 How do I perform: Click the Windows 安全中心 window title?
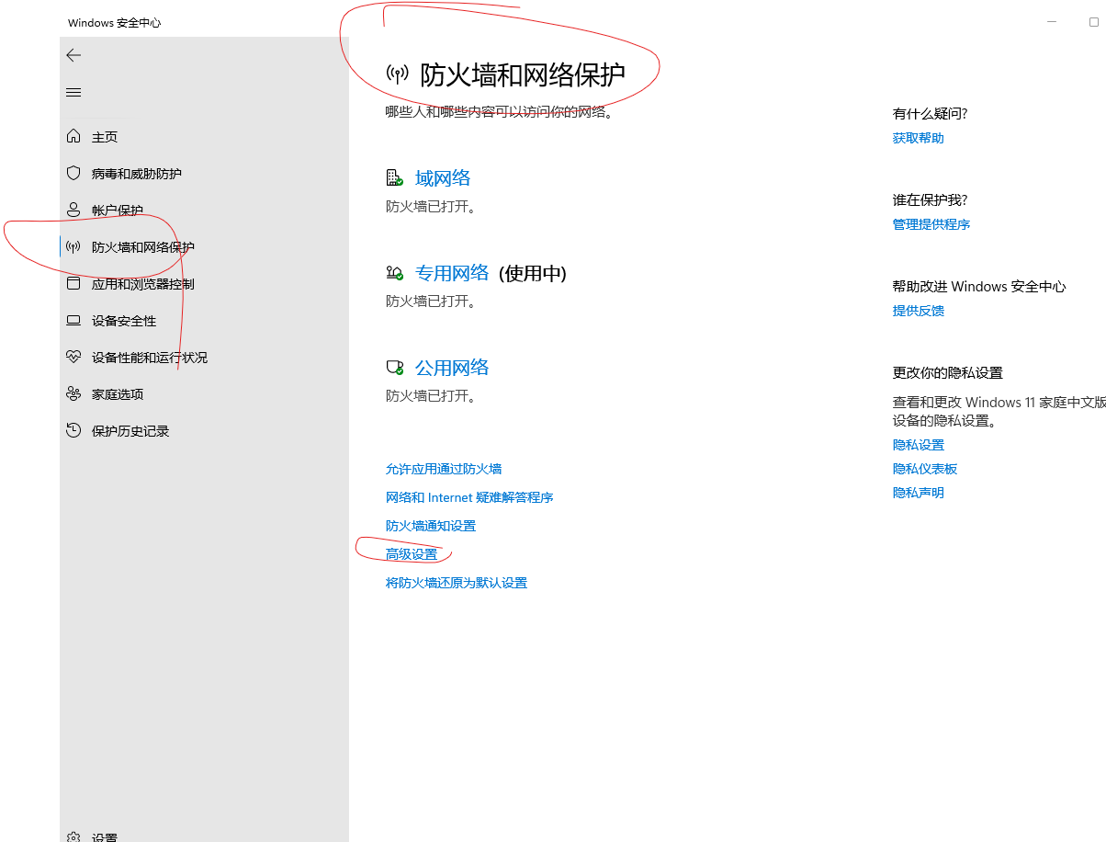pyautogui.click(x=114, y=22)
